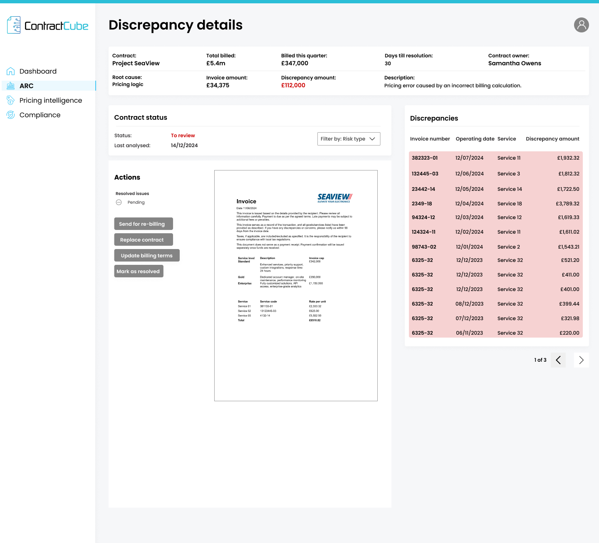Click Update billing terms button
Image resolution: width=599 pixels, height=543 pixels.
(147, 255)
